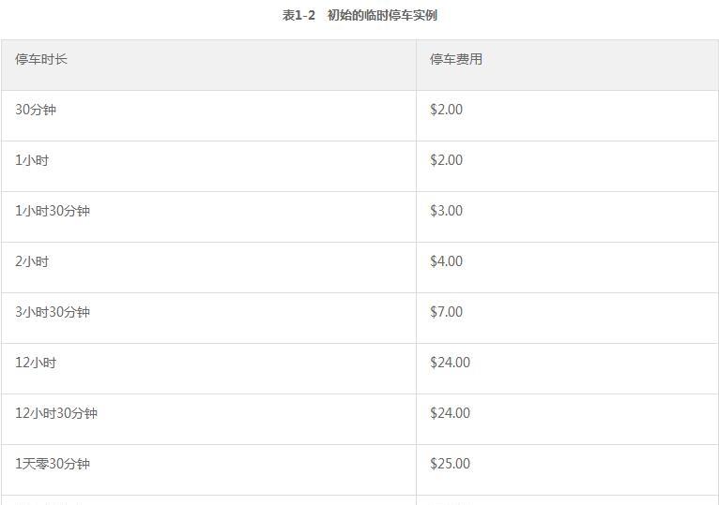Select the 12小时 duration cell
719x505 pixels.
point(208,369)
